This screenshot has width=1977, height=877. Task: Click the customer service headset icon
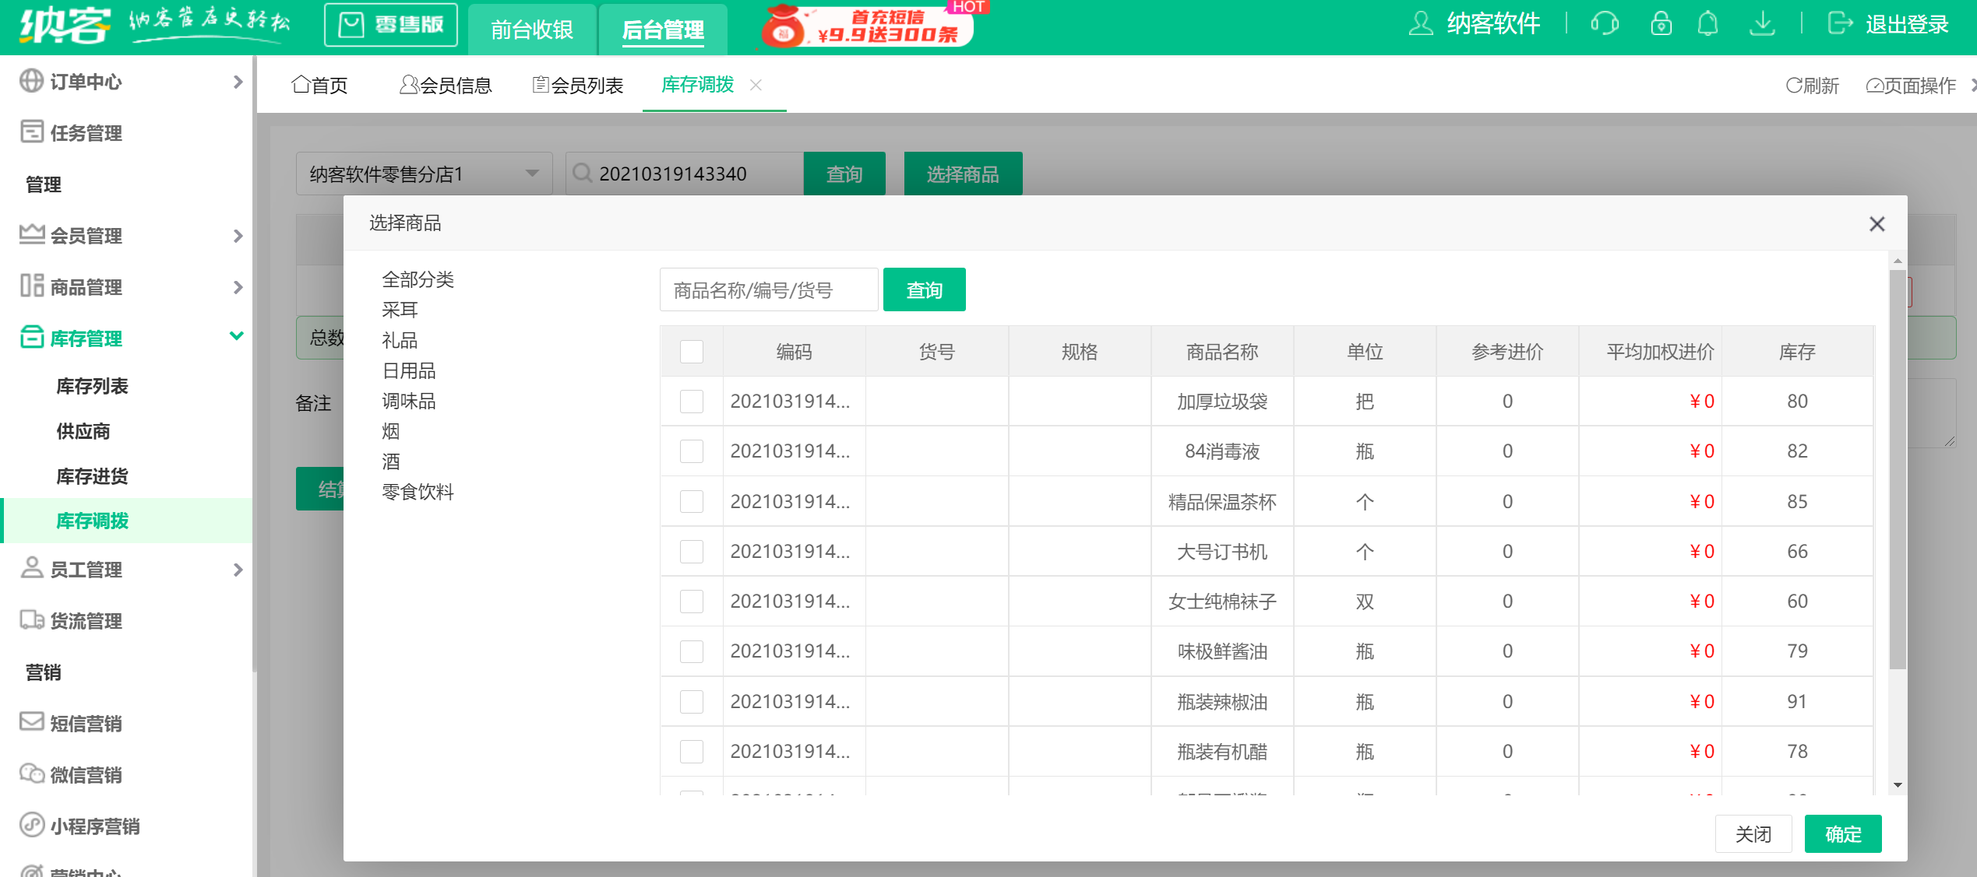coord(1605,23)
